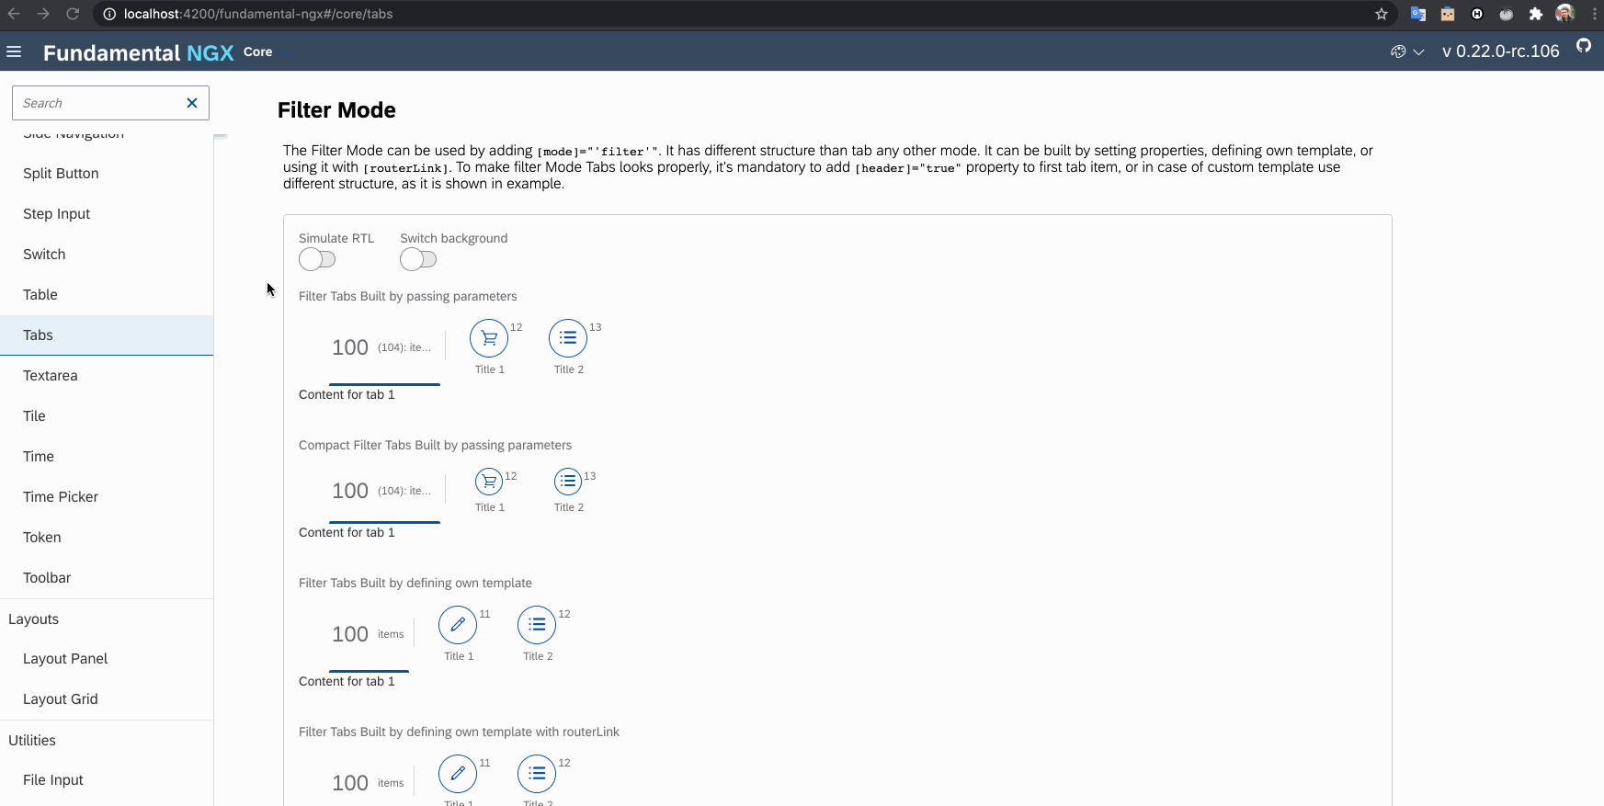1604x806 pixels.
Task: Open Split Button in the sidebar
Action: (x=107, y=173)
